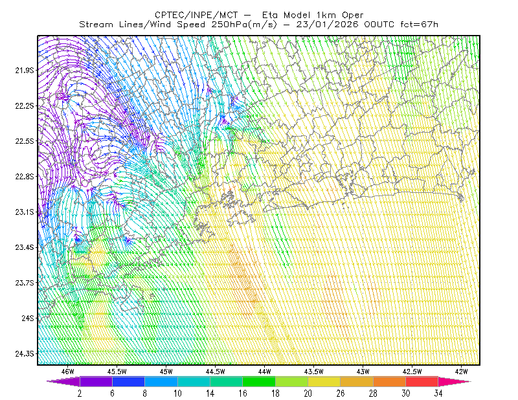Click the 23.1S latitude axis label

(x=24, y=212)
